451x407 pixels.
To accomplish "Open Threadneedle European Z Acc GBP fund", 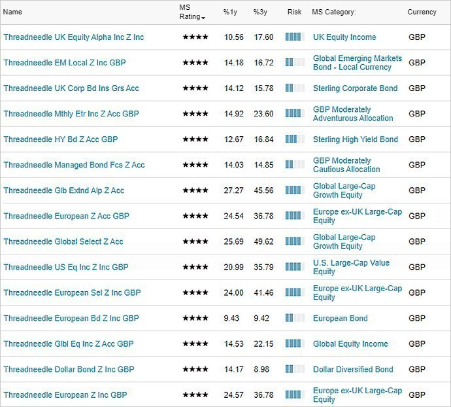I will (x=66, y=216).
